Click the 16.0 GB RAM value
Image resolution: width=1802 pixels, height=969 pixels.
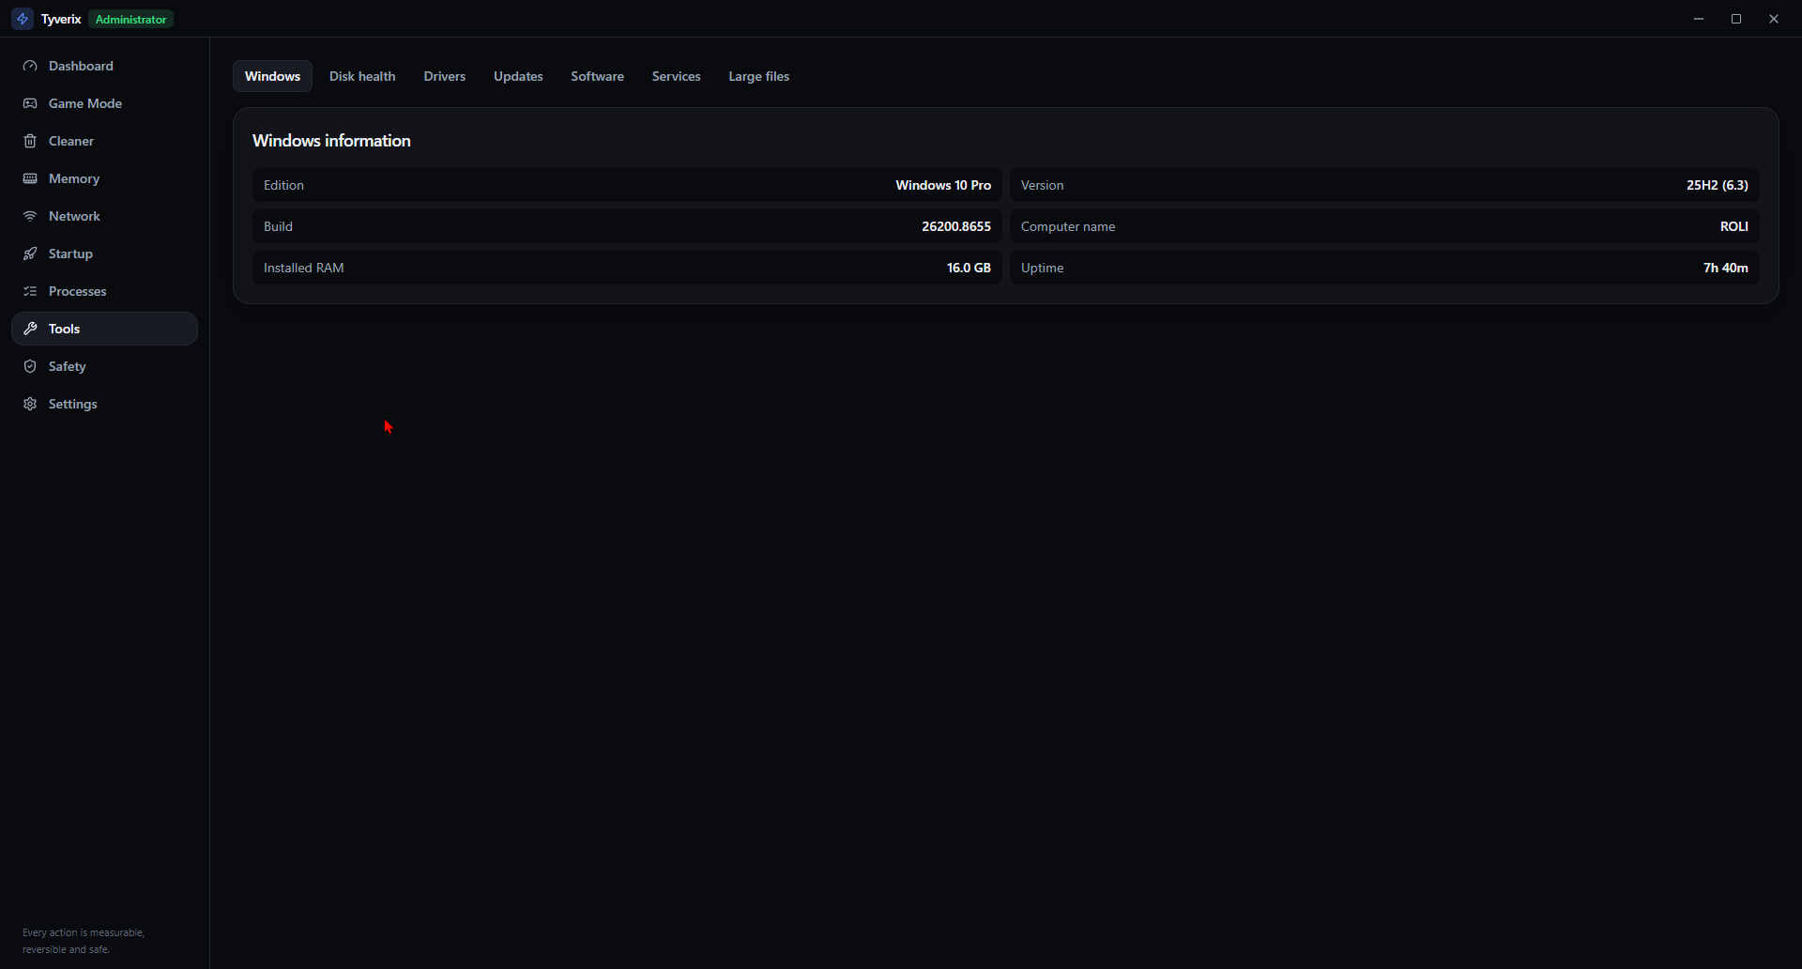pos(969,268)
